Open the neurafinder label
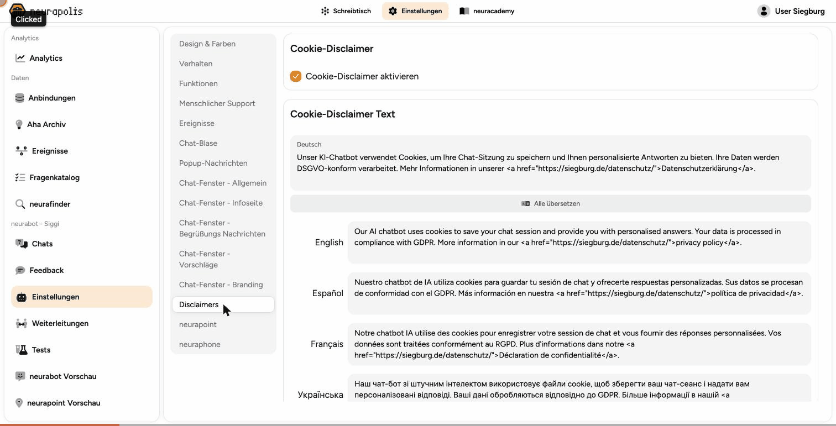Screen dimensions: 836x426 pos(50,204)
